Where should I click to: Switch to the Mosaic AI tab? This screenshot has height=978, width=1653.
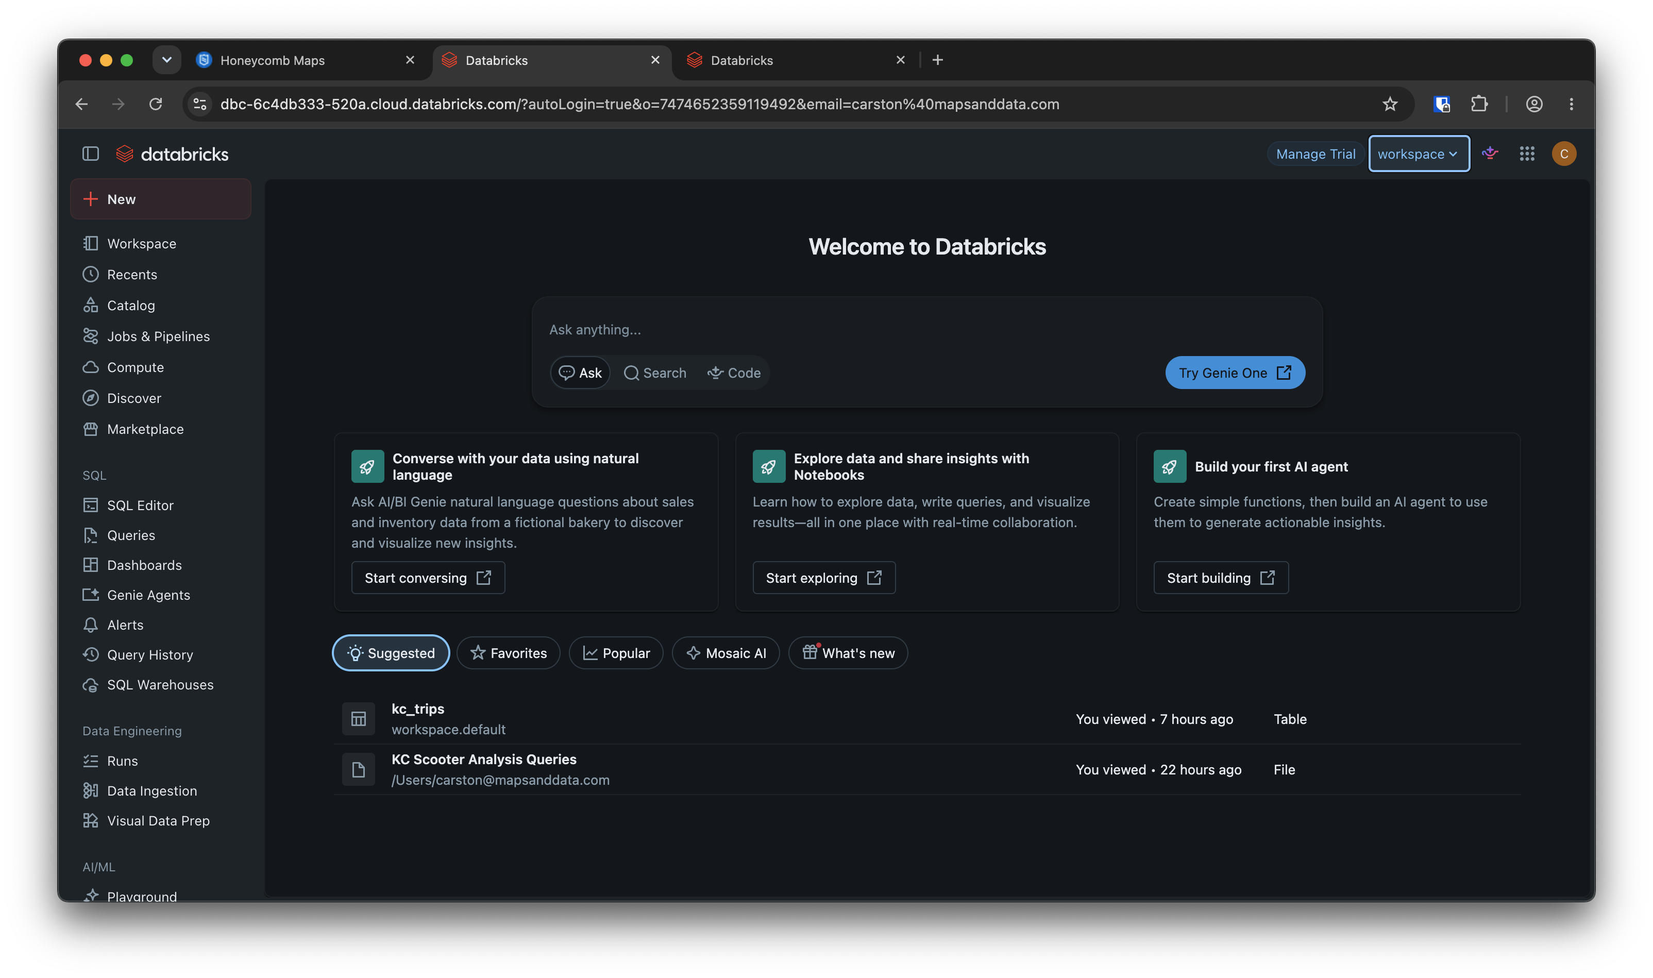726,653
